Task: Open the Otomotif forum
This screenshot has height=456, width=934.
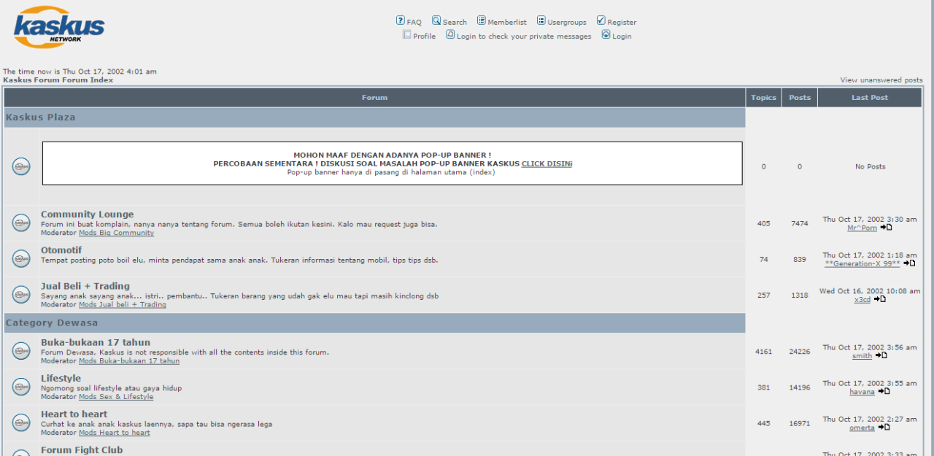Action: pos(61,250)
